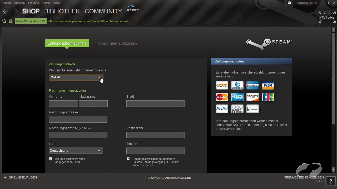Click FREUNDESLISTE ANZEIGEN
Screen dimensions: 337x189
pyautogui.click(x=304, y=177)
